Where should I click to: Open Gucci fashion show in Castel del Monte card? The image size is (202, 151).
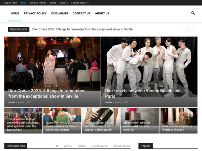(23, 121)
